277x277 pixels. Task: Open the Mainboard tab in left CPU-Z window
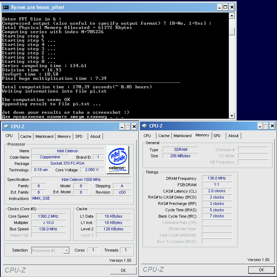[44, 136]
